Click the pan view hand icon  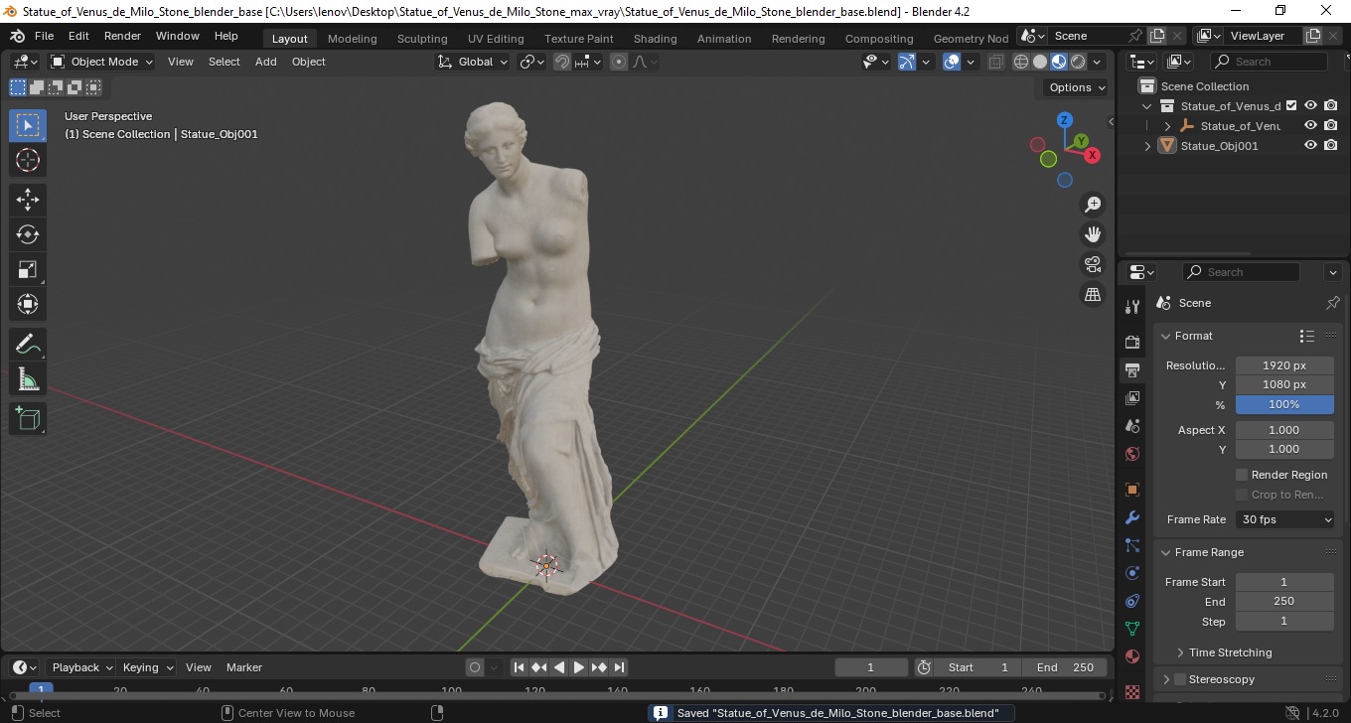(1093, 234)
